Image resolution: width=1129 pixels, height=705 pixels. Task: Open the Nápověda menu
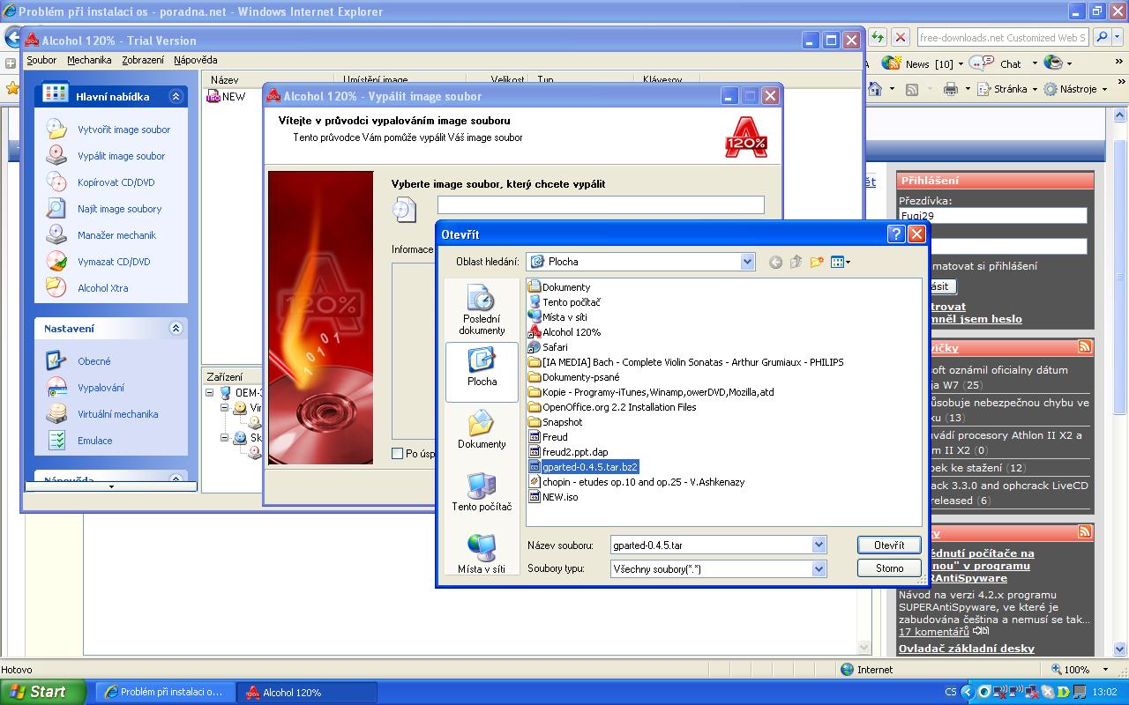click(195, 60)
